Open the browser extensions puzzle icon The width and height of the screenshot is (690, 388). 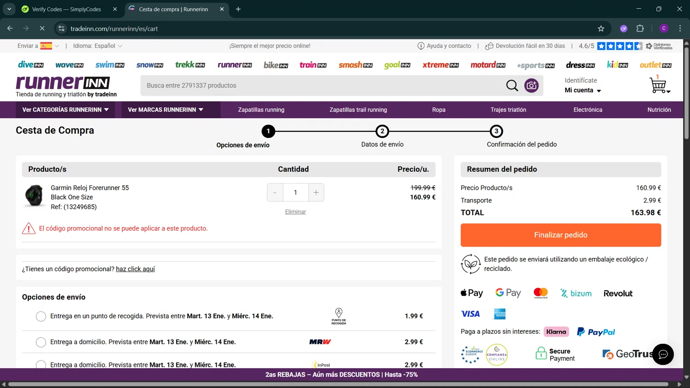pyautogui.click(x=640, y=29)
